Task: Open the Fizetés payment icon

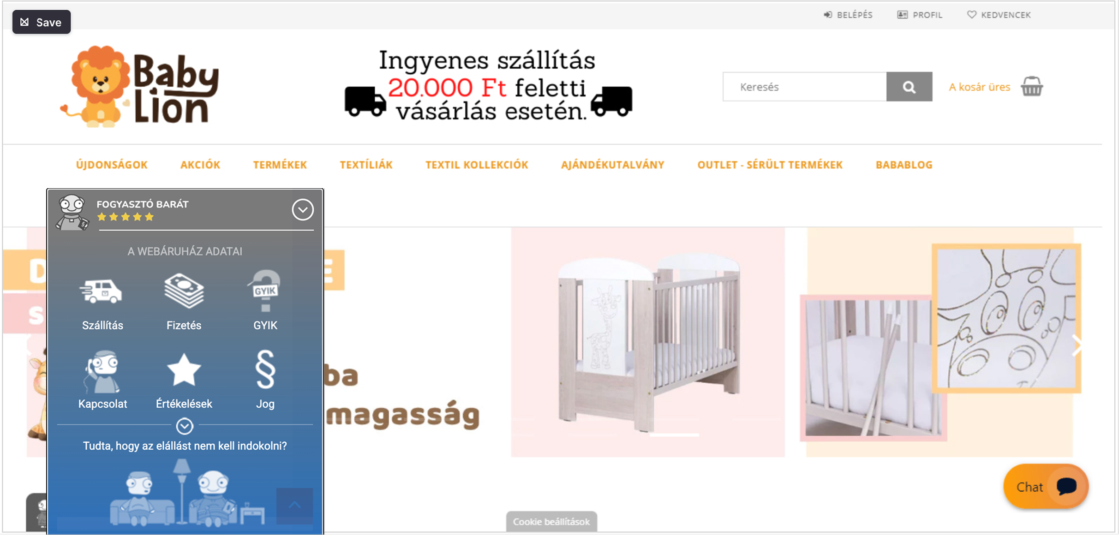Action: click(184, 291)
